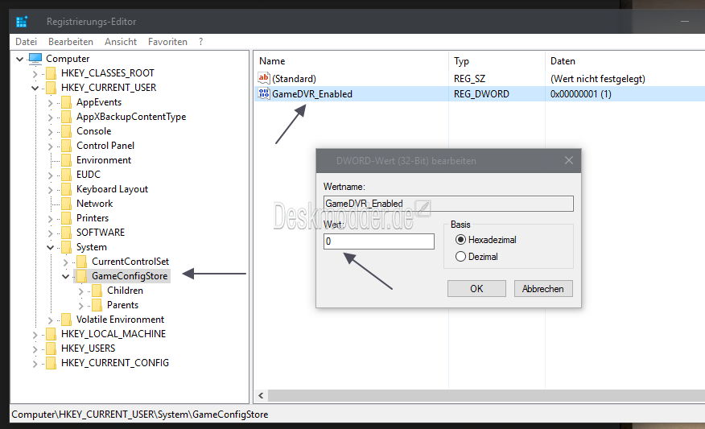Select the HKEY_CURRENT_CONFIG tree item
705x429 pixels.
[x=114, y=363]
